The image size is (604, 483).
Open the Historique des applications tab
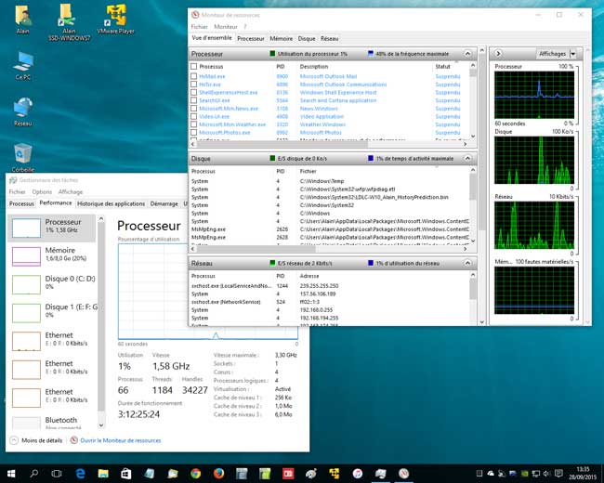tap(111, 203)
